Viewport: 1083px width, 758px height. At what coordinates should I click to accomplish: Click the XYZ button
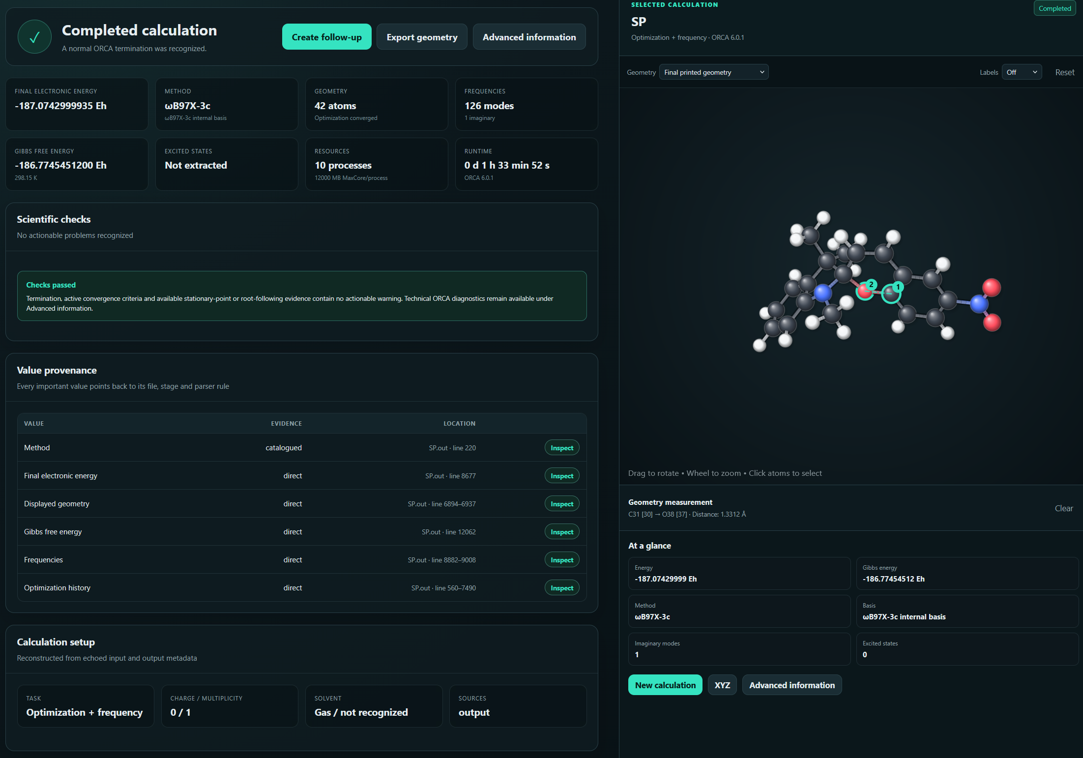[x=722, y=685]
